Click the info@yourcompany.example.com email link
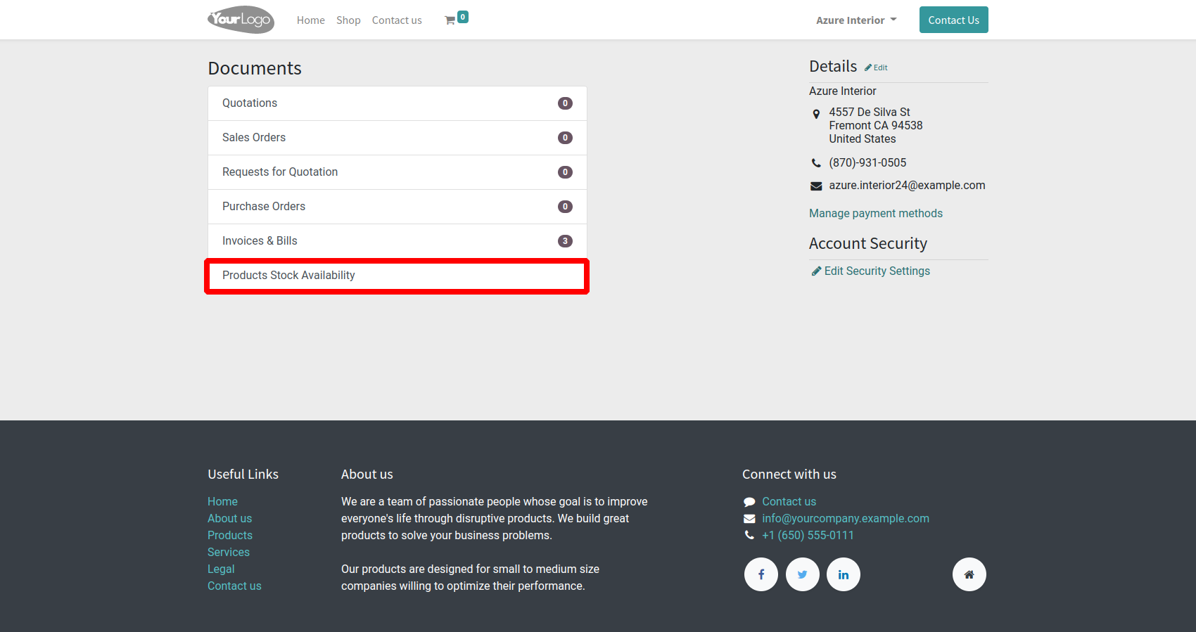 (845, 518)
